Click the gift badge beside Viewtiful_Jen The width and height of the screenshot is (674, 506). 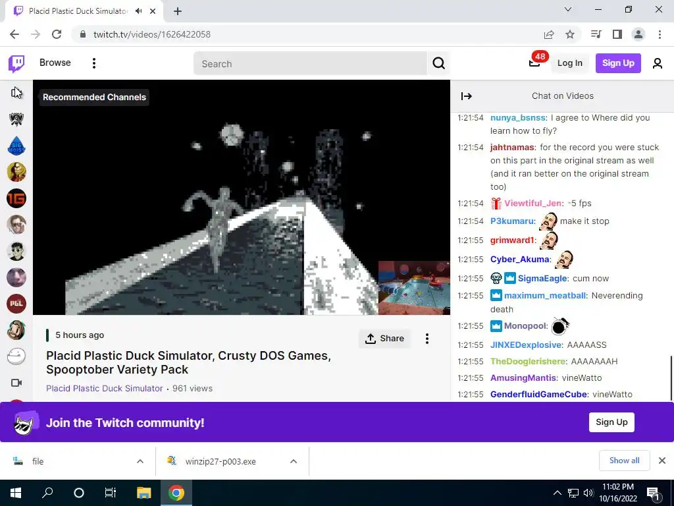(x=496, y=203)
